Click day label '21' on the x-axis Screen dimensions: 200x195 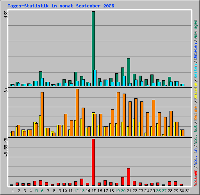click(x=129, y=191)
